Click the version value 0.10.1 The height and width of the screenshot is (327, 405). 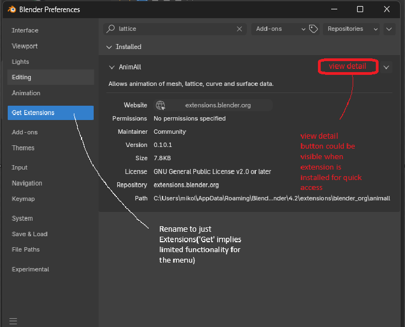tap(163, 145)
